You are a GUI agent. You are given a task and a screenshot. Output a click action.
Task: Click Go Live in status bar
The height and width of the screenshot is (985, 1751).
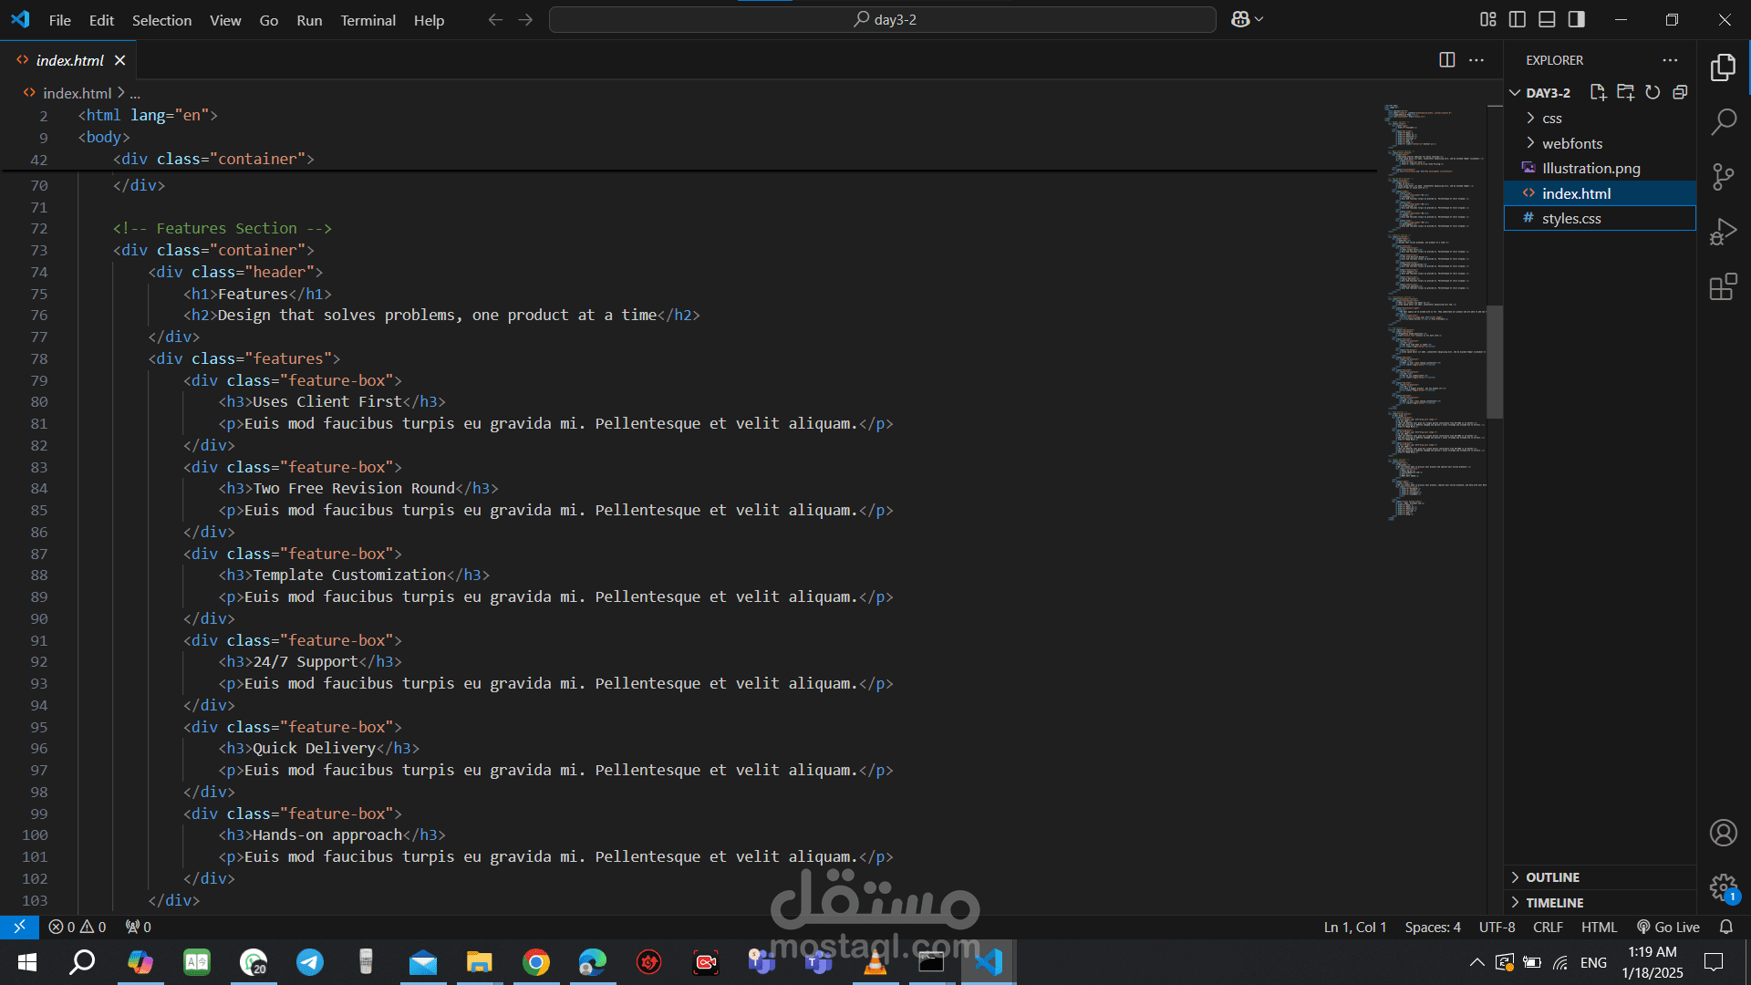pos(1668,927)
